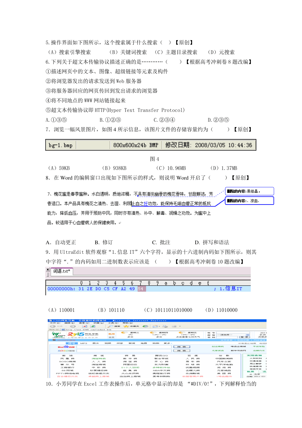
Task: Open 编辑(E) menu in IE window
Action: [69, 323]
